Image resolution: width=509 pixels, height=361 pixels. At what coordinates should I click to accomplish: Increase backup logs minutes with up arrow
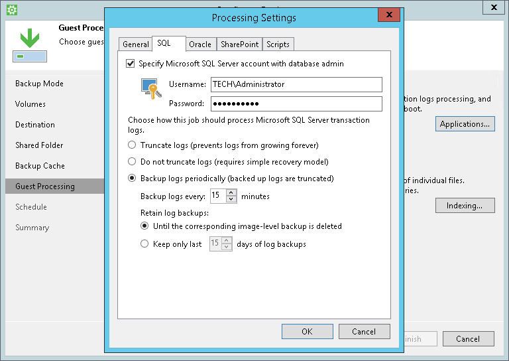coord(231,192)
